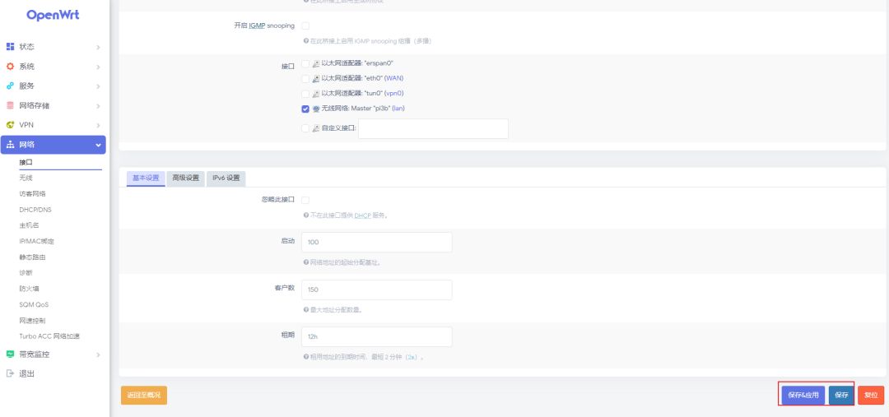Check the erspan0 adapter checkbox
This screenshot has width=889, height=417.
pos(305,63)
